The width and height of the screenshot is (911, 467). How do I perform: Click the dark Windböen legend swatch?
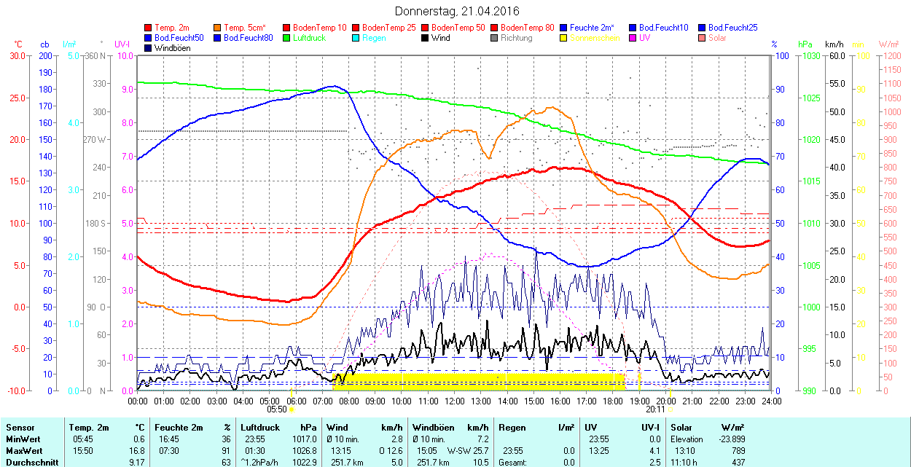(149, 48)
